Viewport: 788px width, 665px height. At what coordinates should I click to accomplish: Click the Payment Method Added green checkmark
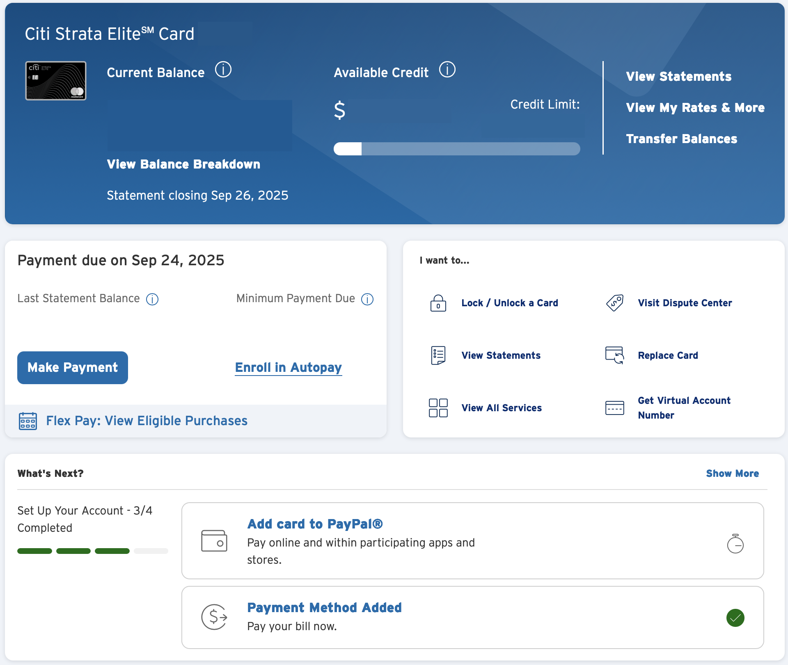tap(735, 618)
